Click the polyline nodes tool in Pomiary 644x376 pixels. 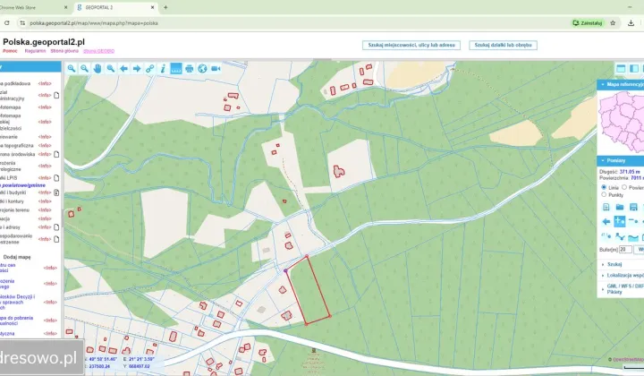[620, 236]
